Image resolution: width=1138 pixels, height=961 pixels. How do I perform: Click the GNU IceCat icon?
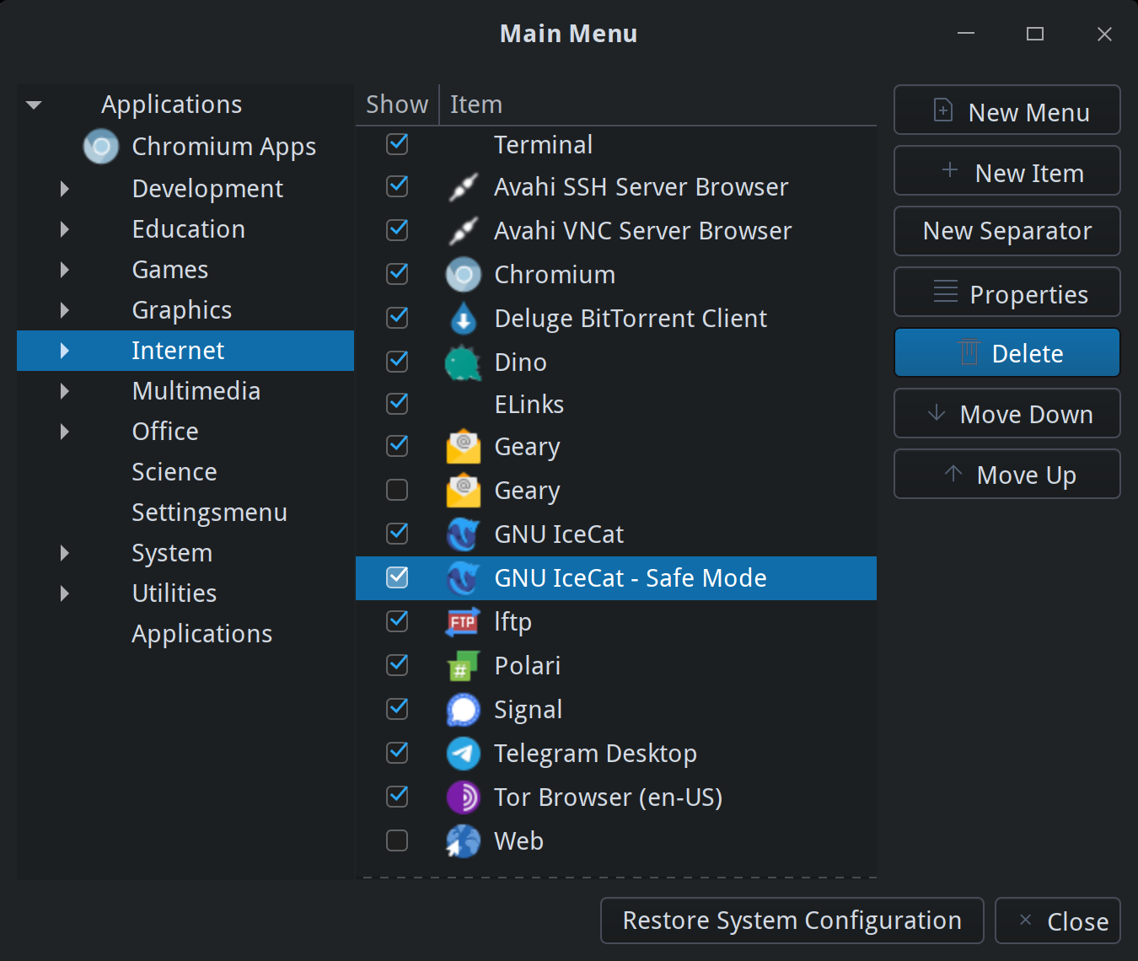tap(463, 534)
